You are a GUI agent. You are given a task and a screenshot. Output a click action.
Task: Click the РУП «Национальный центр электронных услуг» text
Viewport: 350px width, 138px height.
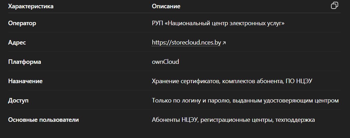[x=218, y=23]
